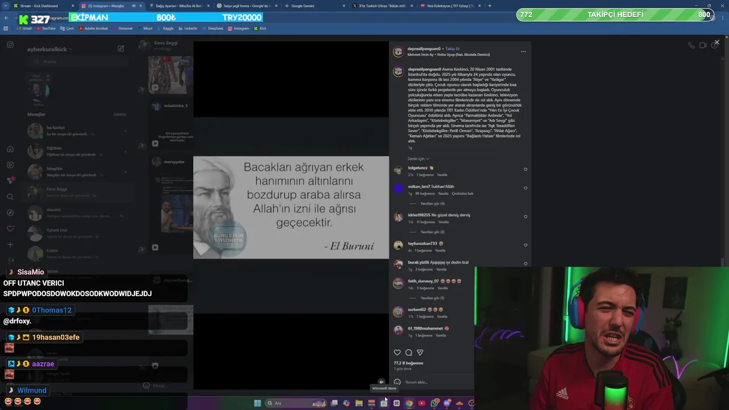
Task: Open depresifpenguen0 profile from the post header
Action: tap(424, 49)
